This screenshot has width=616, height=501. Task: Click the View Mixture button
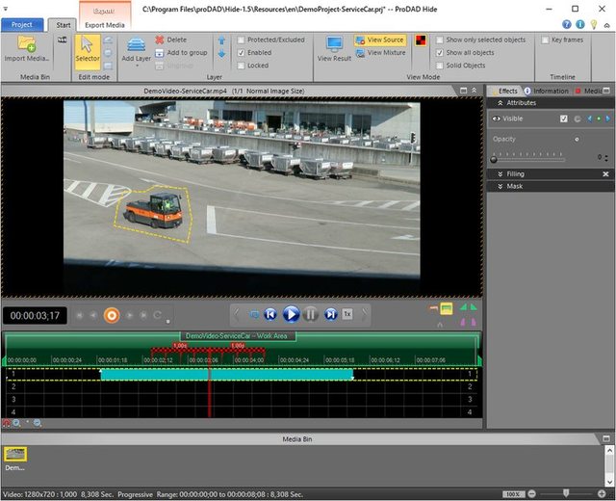[379, 53]
